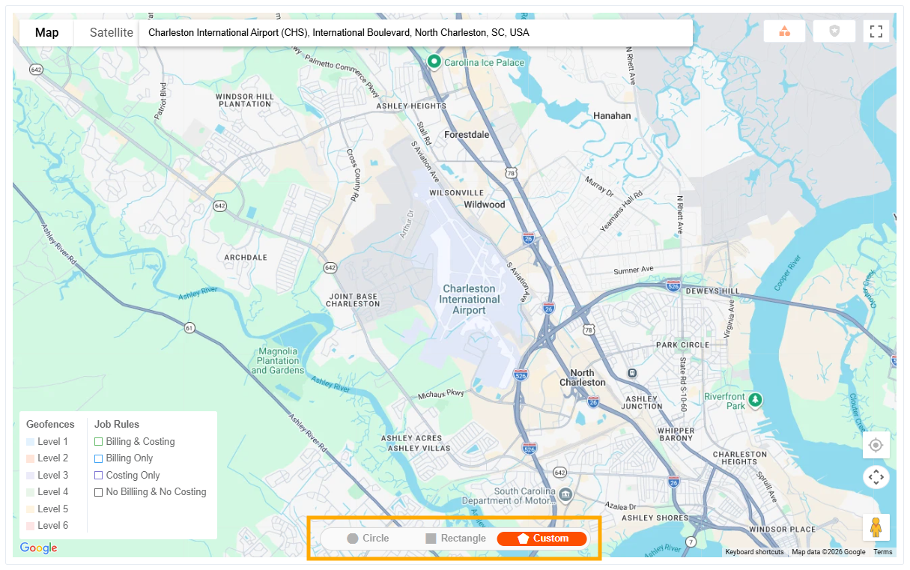Viewport: 910px width, 570px height.
Task: Click the Level 6 geofence color swatch
Action: pos(30,526)
